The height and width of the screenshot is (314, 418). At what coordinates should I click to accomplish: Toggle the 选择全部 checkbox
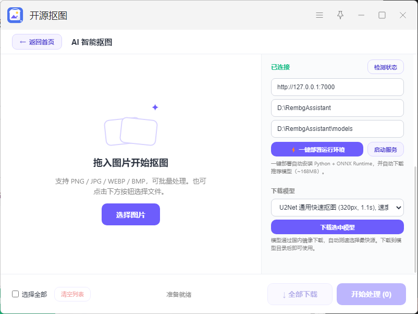pyautogui.click(x=16, y=294)
